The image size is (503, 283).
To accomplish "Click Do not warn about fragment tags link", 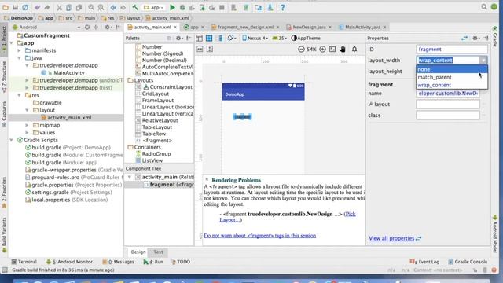I will pos(260,236).
